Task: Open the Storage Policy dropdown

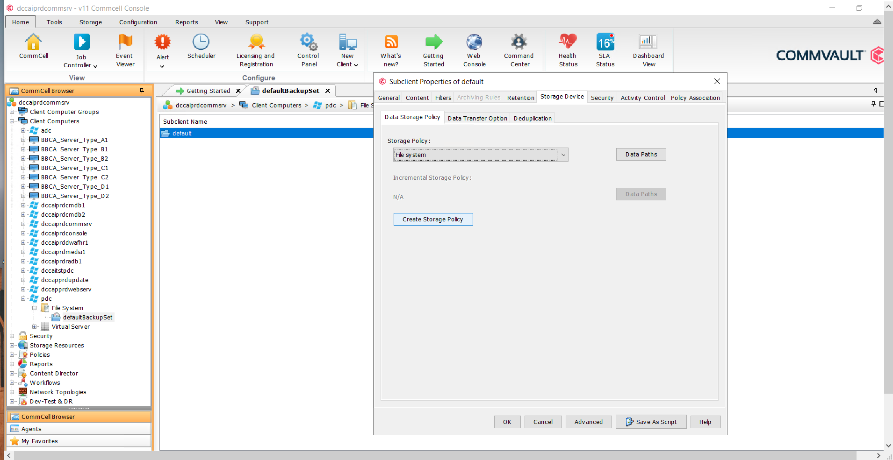Action: click(563, 155)
